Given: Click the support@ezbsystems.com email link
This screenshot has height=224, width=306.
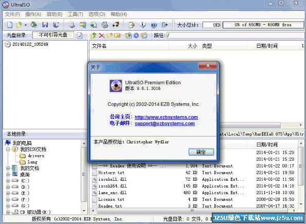Looking at the screenshot, I should pyautogui.click(x=165, y=124).
